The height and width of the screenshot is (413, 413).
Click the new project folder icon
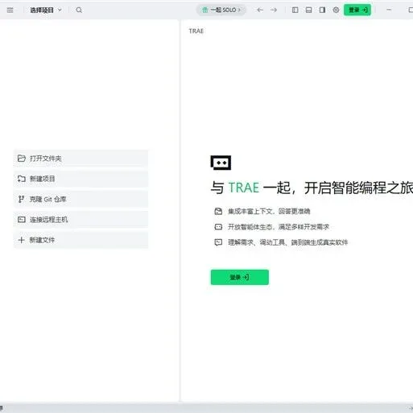22,179
